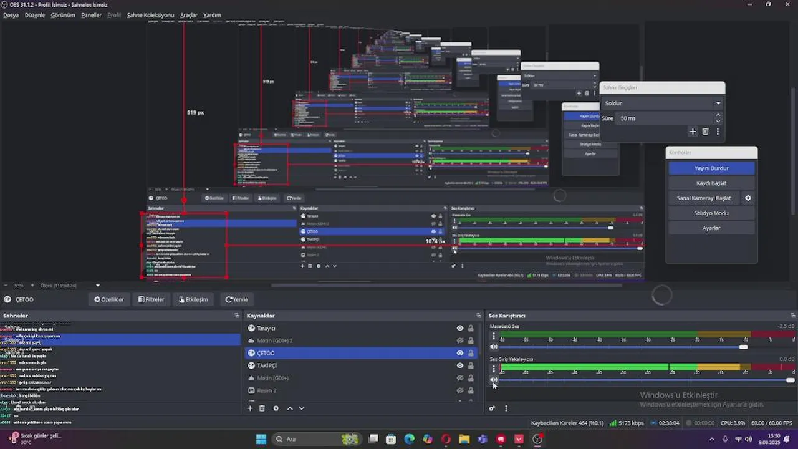The height and width of the screenshot is (449, 798).
Task: Click the Özellikler source properties button
Action: [109, 299]
